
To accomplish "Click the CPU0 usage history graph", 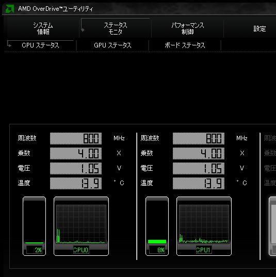I will click(82, 224).
